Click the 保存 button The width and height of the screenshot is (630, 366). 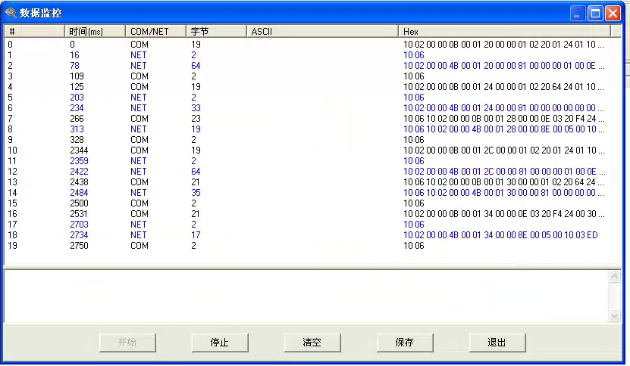(405, 342)
